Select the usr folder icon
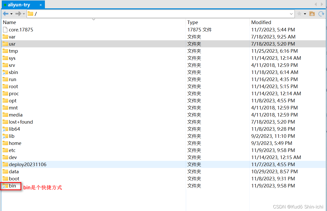The height and width of the screenshot is (211, 327). click(5, 44)
